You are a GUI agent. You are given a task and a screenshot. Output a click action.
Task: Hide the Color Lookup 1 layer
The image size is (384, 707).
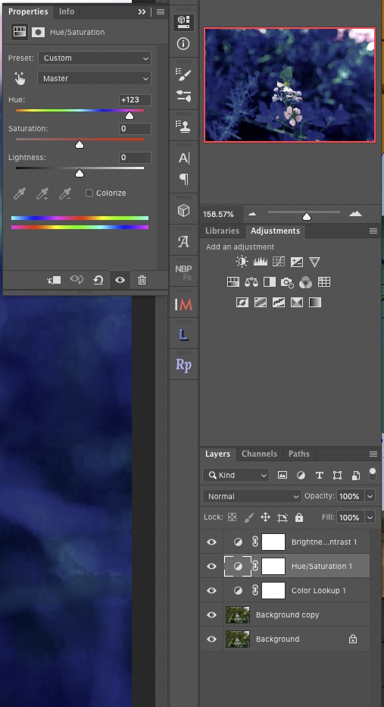point(211,591)
